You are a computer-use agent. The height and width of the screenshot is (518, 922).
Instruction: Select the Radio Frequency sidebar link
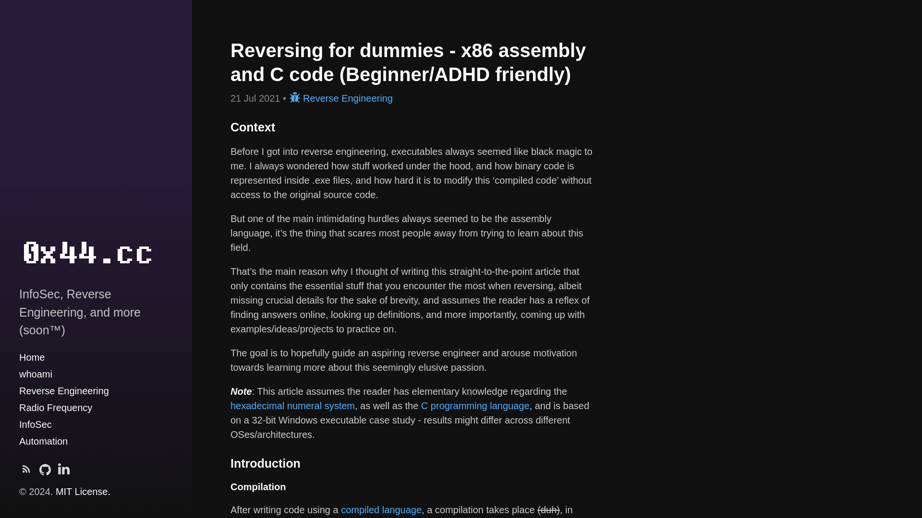coord(56,407)
